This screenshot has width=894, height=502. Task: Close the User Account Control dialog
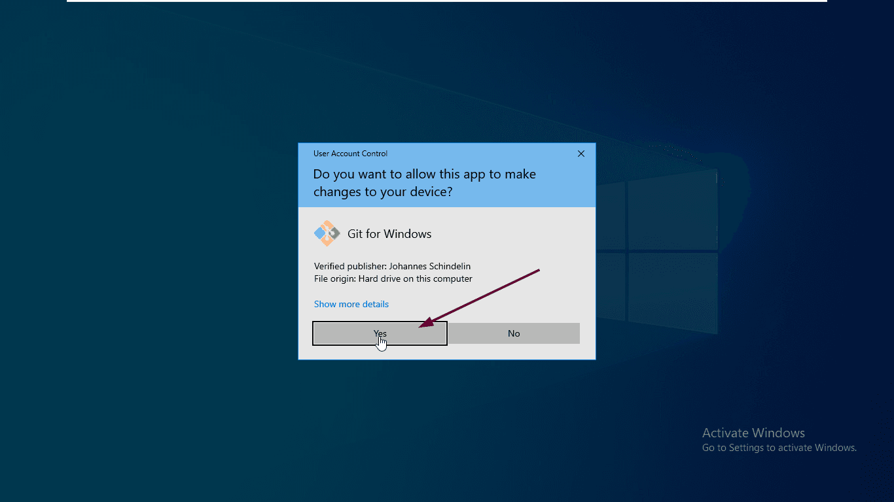[581, 154]
